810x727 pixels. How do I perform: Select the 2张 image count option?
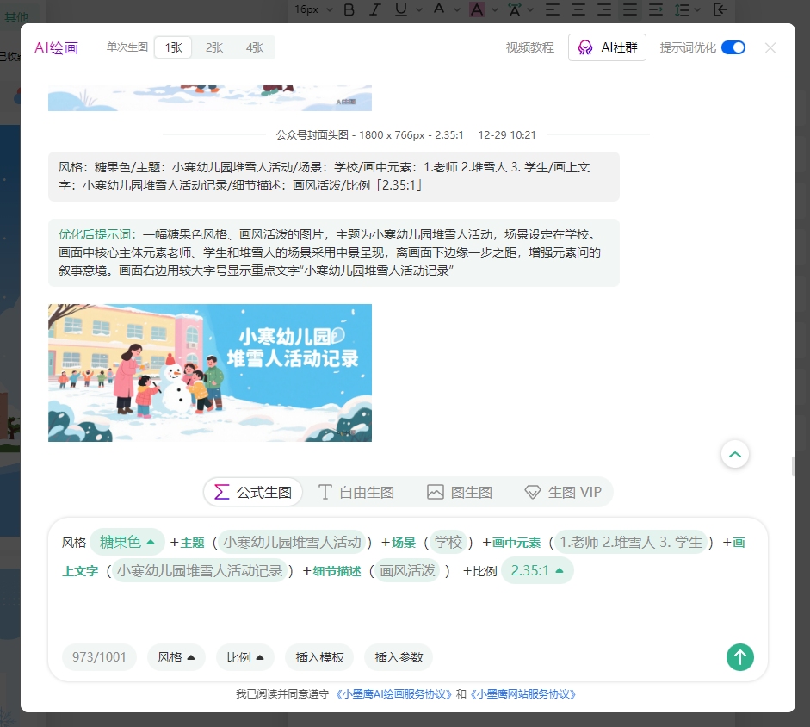click(x=213, y=47)
